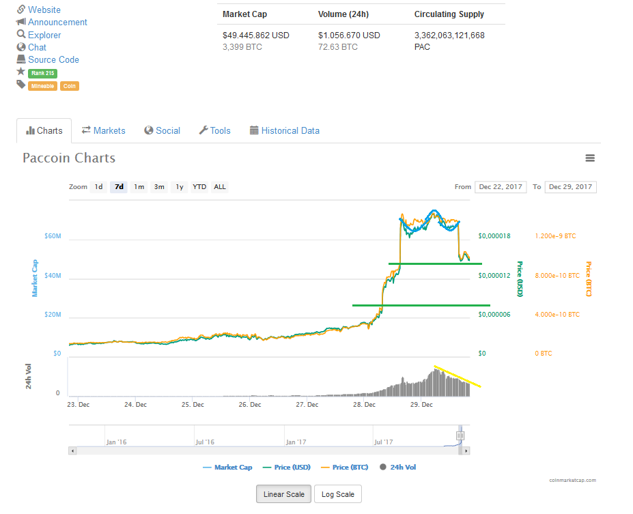The height and width of the screenshot is (514, 633).
Task: Click the Website link chain icon
Action: pos(21,10)
